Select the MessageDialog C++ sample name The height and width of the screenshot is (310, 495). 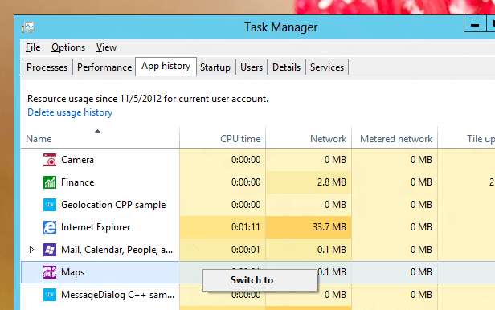pos(118,295)
